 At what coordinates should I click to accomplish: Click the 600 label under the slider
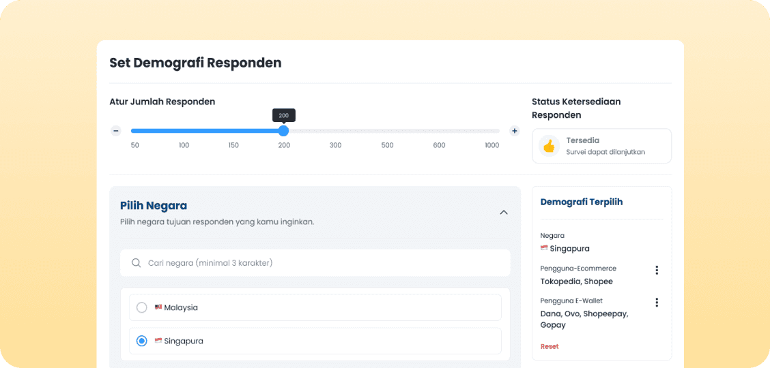pyautogui.click(x=440, y=146)
